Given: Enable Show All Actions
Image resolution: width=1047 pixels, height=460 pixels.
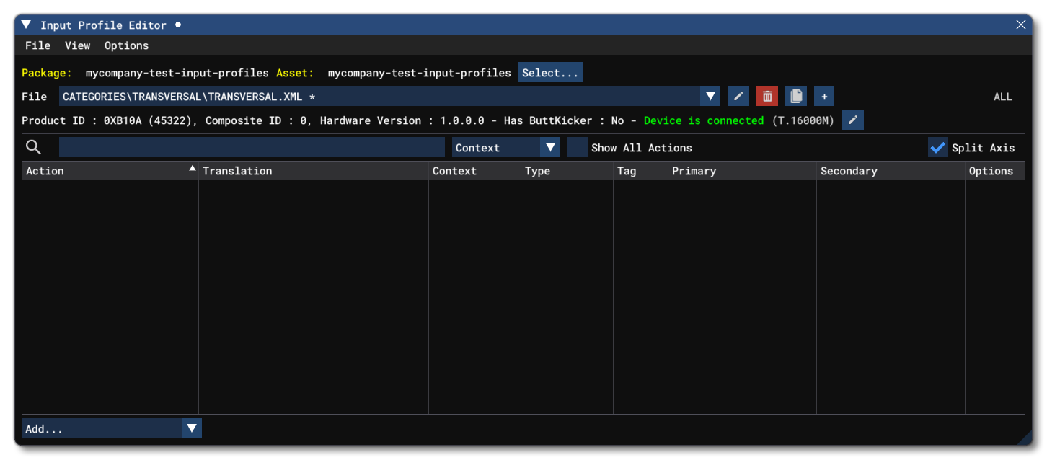Looking at the screenshot, I should pos(577,147).
